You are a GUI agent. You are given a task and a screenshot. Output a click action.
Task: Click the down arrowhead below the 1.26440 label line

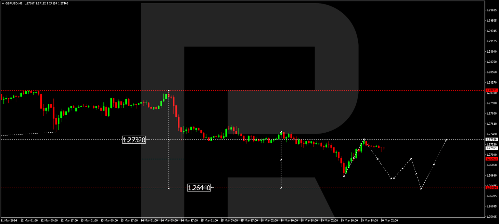tap(169, 189)
